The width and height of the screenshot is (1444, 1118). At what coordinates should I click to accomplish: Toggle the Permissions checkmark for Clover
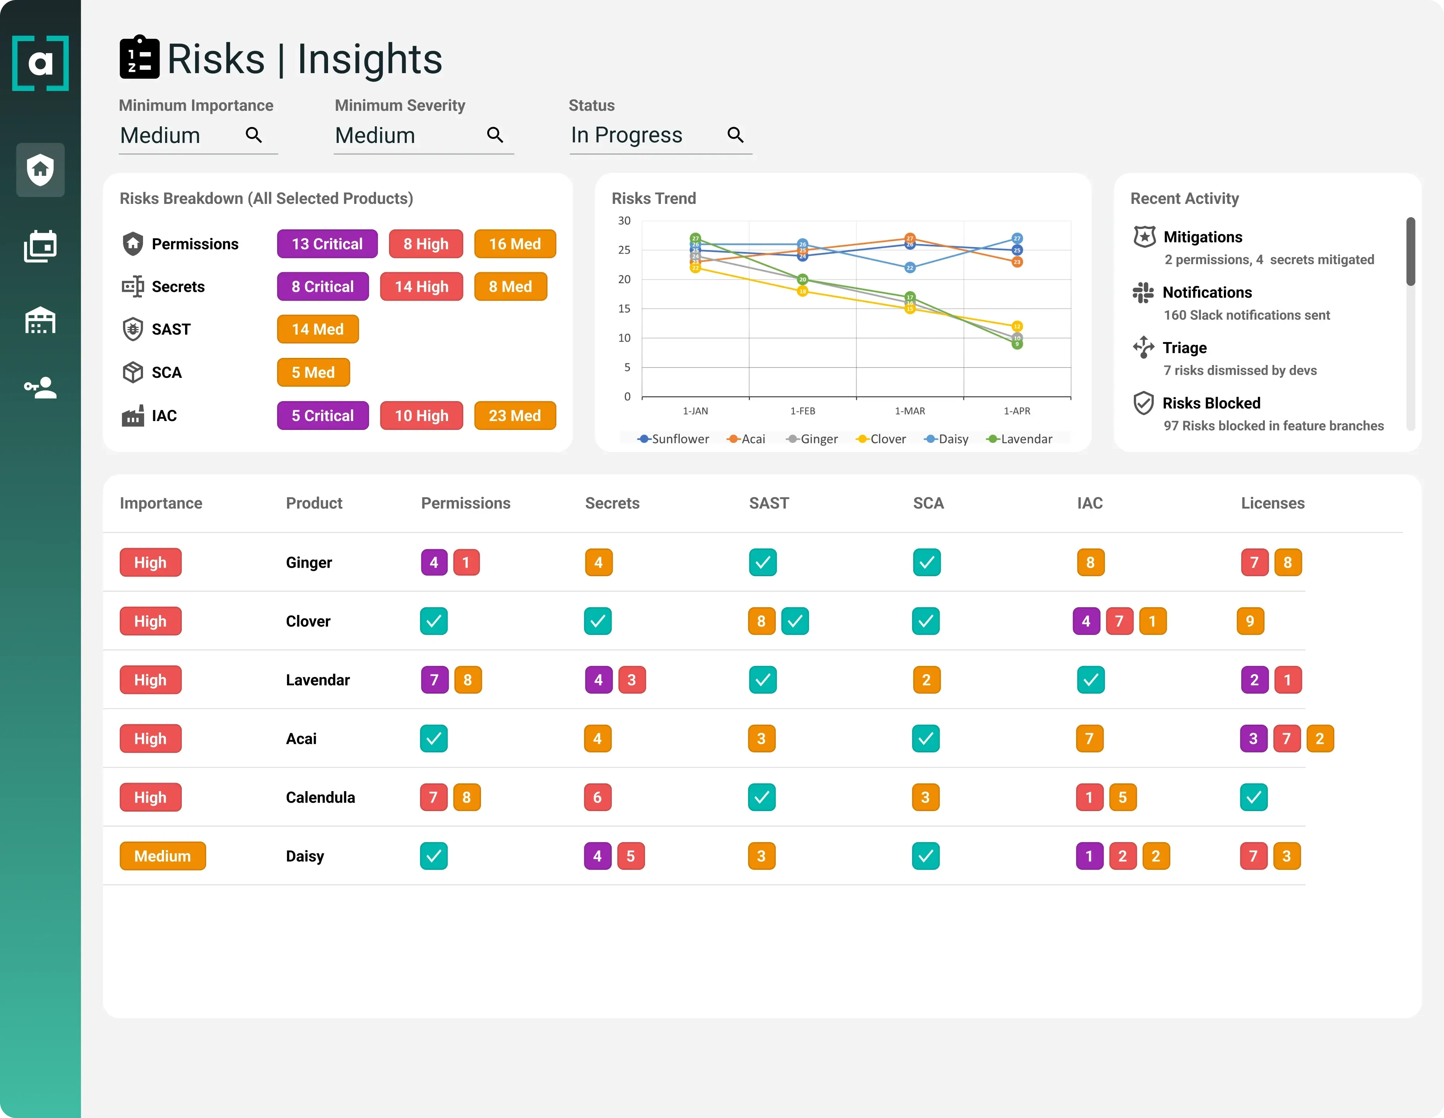pos(434,621)
